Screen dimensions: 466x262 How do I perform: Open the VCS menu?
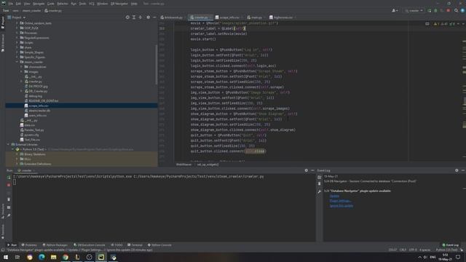pyautogui.click(x=92, y=4)
